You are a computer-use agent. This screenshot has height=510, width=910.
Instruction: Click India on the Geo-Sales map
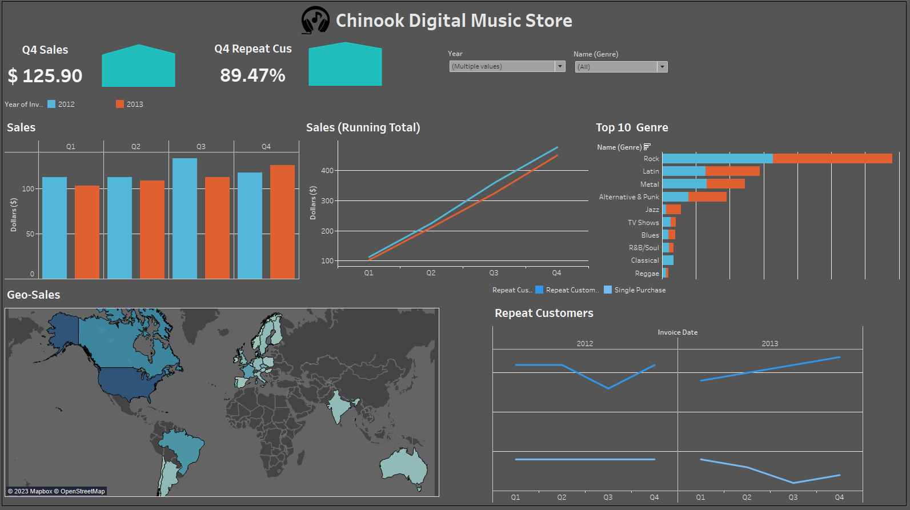tap(338, 407)
